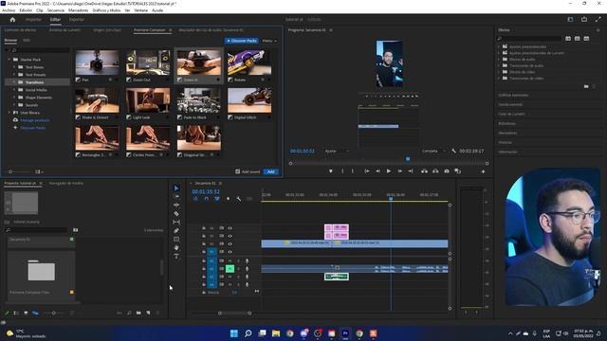Select the Pen tool
Image resolution: width=607 pixels, height=341 pixels.
[x=176, y=230]
